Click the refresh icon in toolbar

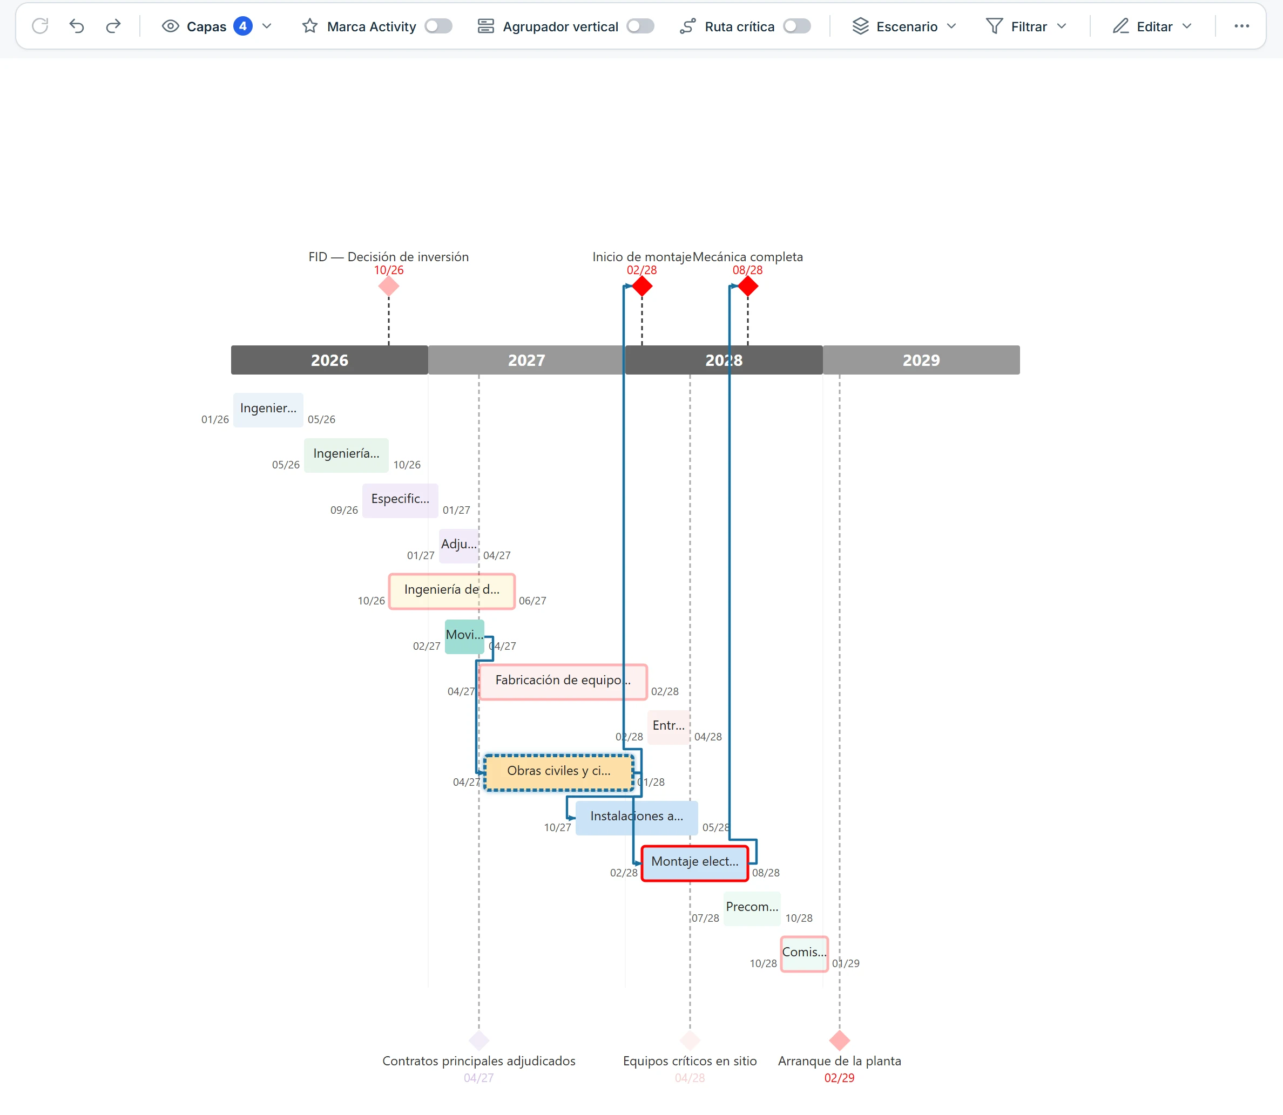click(40, 26)
